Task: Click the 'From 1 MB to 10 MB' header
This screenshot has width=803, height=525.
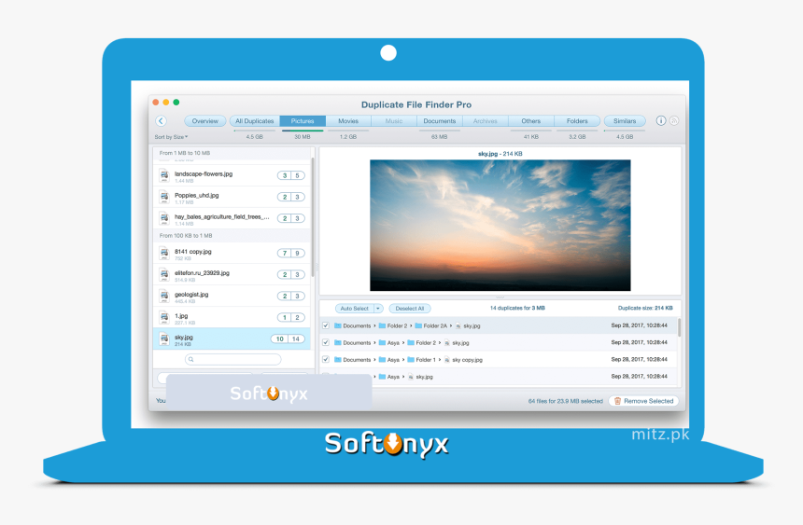Action: [x=184, y=153]
